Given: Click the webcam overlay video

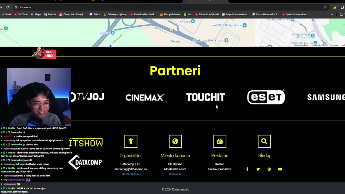Looking at the screenshot, I should coord(36,97).
